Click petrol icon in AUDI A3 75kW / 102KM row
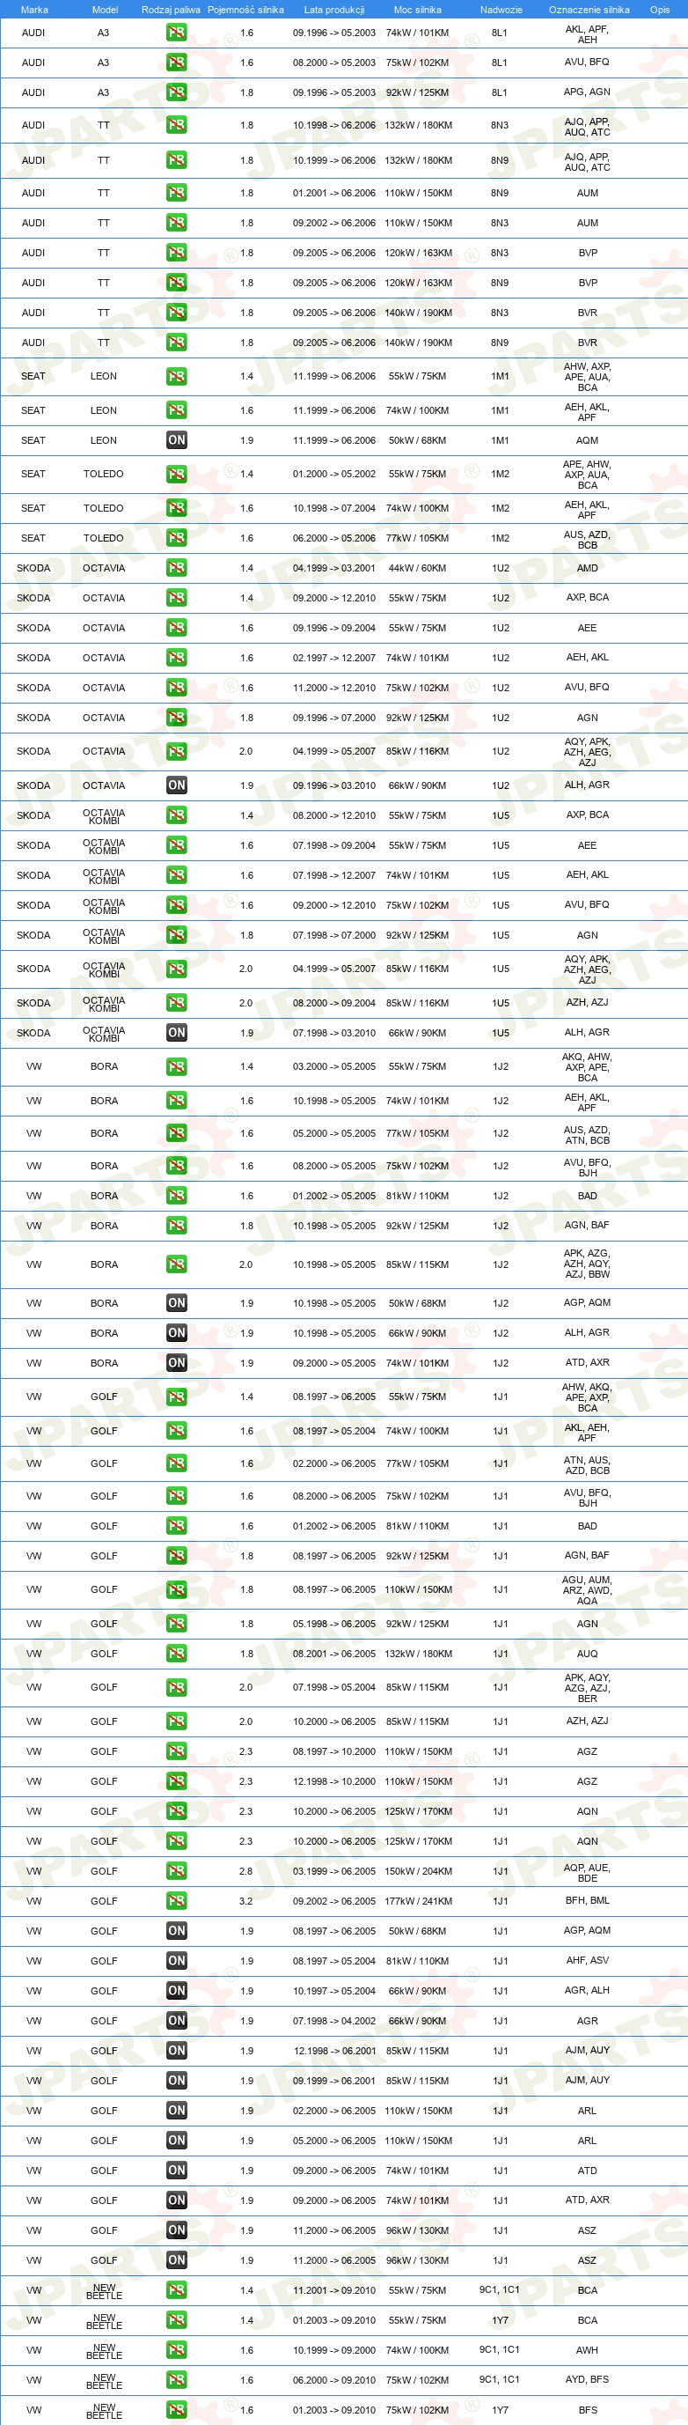 point(176,63)
